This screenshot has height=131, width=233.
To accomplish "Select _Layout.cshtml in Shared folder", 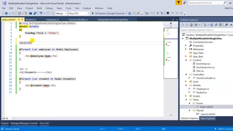I will pyautogui.click(x=208, y=114).
